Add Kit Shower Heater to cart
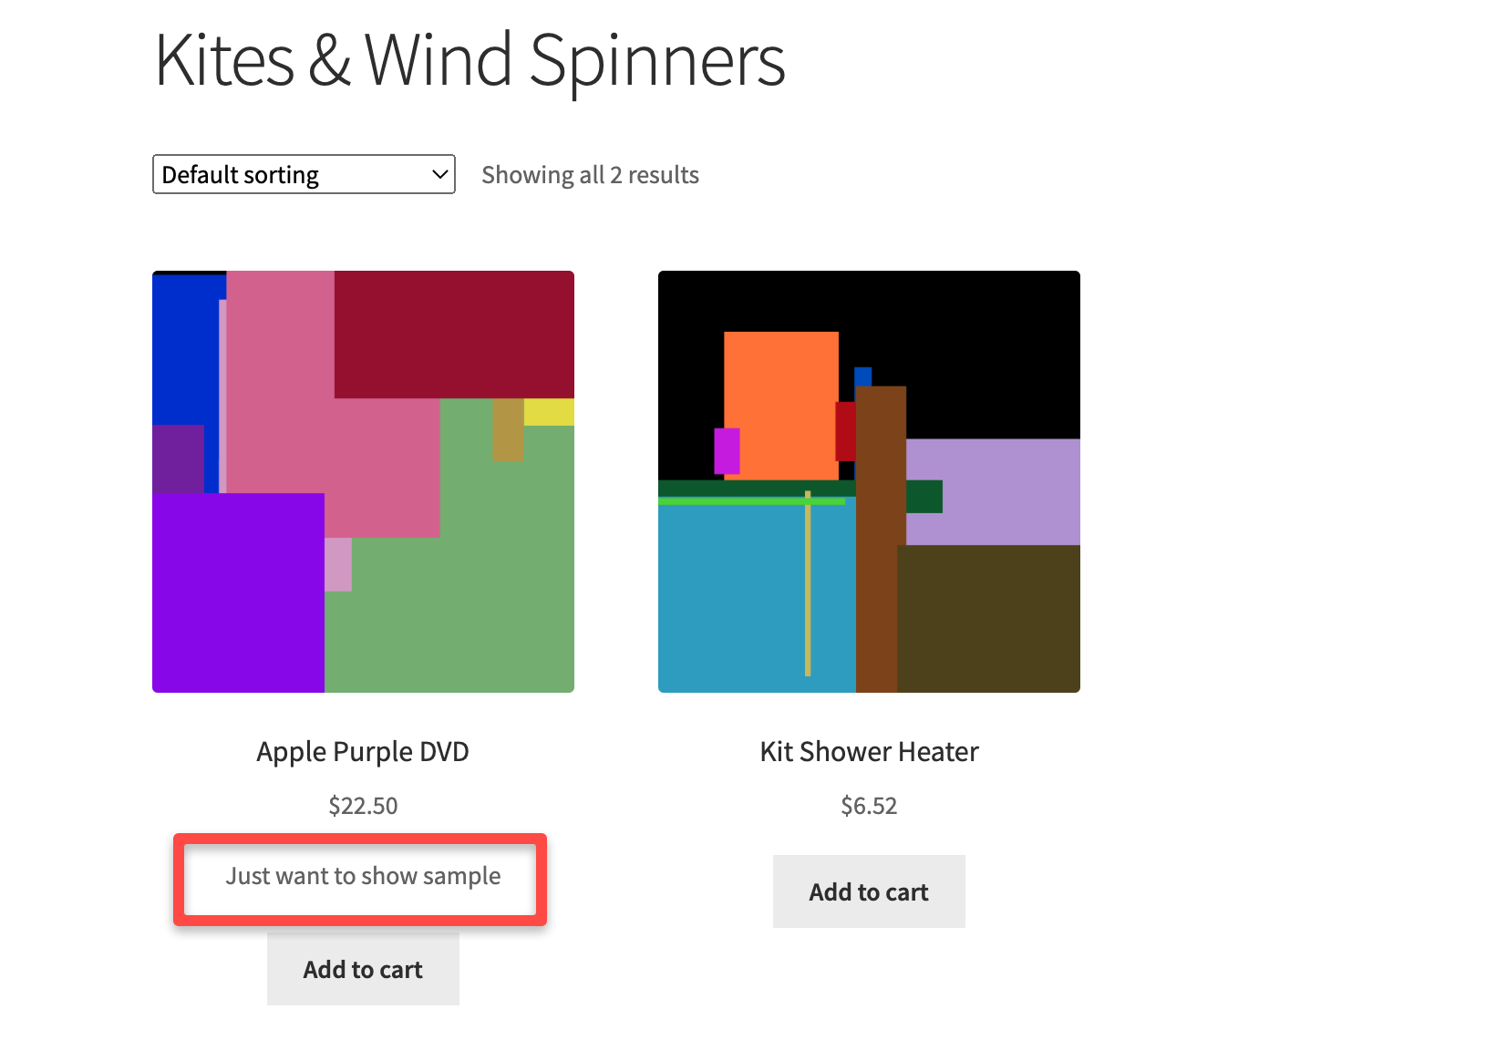1486x1061 pixels. pyautogui.click(x=869, y=891)
